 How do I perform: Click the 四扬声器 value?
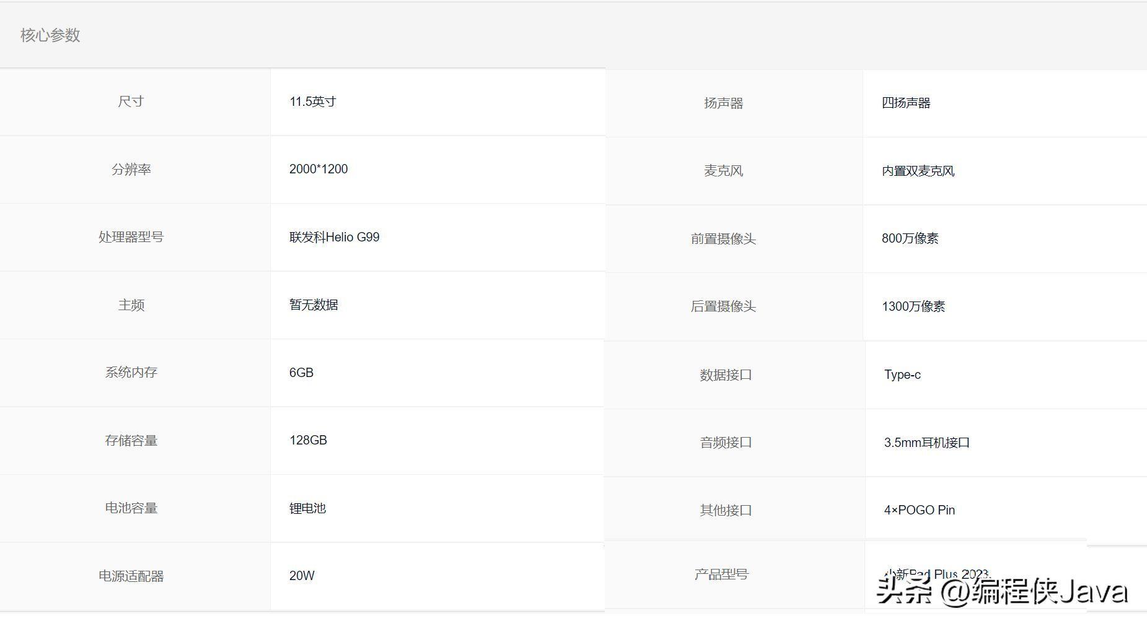(906, 103)
